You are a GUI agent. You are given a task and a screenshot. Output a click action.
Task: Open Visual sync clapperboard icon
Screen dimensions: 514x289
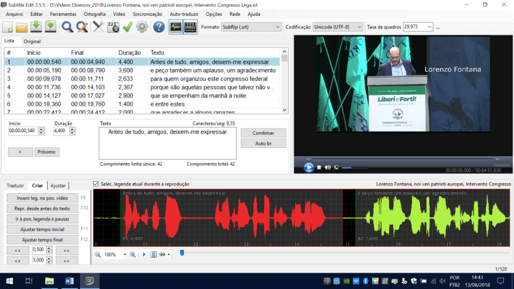click(x=113, y=27)
